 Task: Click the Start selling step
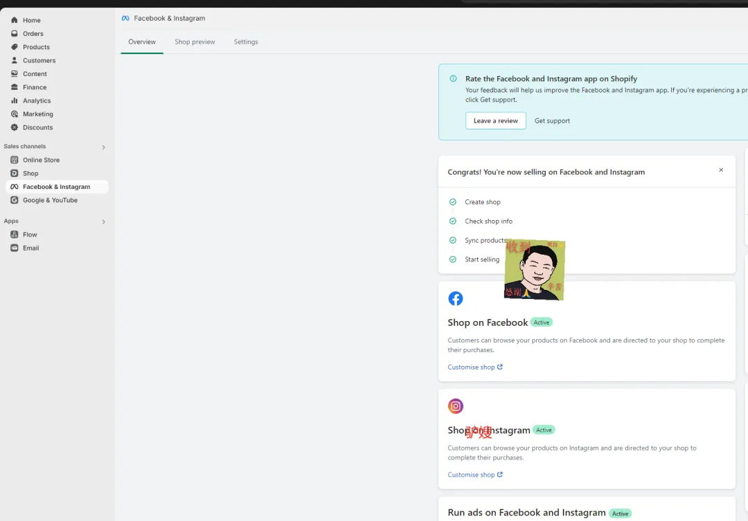482,259
